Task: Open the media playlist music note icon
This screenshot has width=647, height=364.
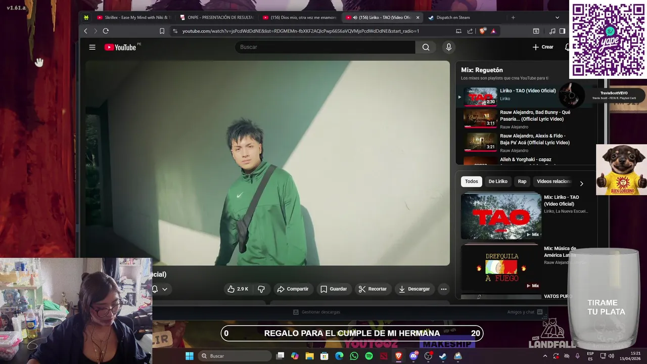Action: (x=552, y=31)
